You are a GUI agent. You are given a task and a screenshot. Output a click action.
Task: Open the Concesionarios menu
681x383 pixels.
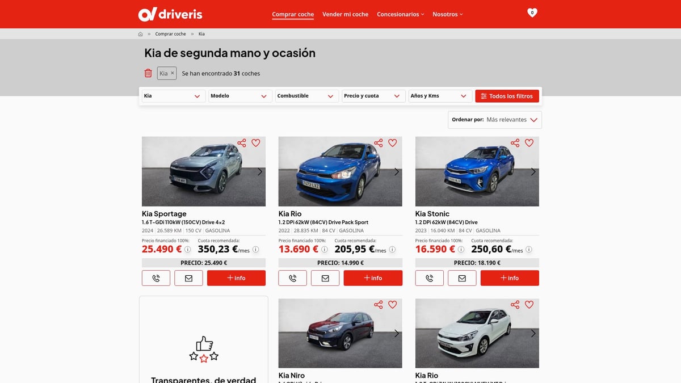click(400, 14)
